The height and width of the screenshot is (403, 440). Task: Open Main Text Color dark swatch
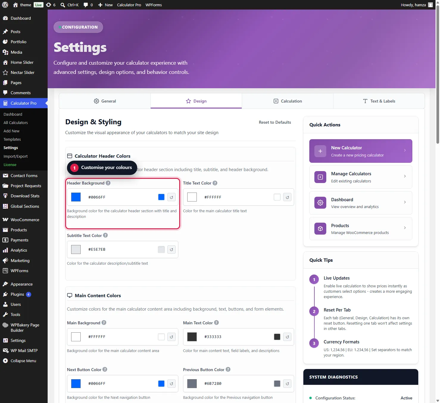pos(192,337)
